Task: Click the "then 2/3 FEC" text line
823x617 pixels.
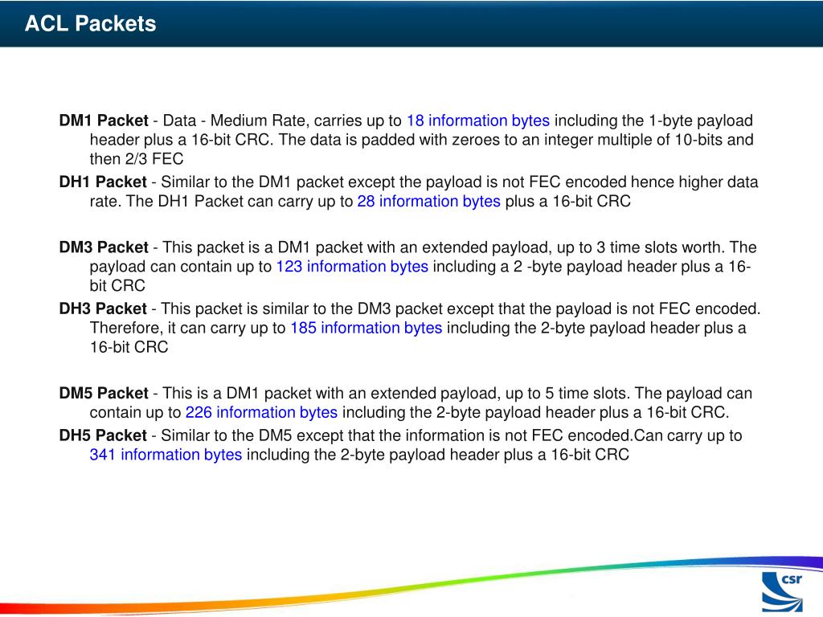Action: [x=137, y=159]
